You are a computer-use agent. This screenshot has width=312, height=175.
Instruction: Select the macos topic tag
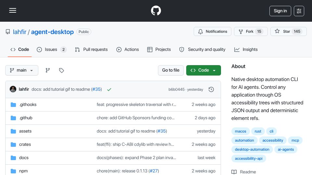(240, 131)
